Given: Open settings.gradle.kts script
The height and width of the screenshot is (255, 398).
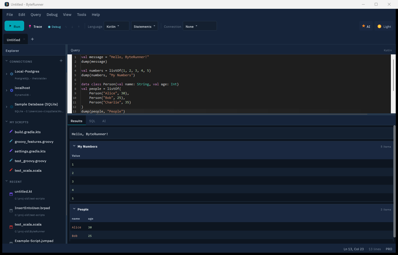Looking at the screenshot, I should [x=30, y=151].
